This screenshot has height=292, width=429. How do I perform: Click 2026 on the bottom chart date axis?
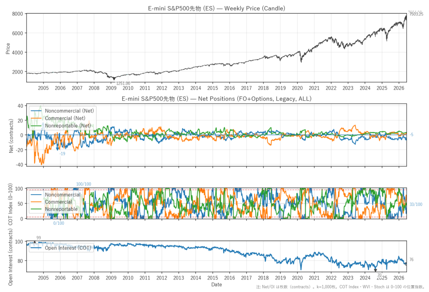399,278
